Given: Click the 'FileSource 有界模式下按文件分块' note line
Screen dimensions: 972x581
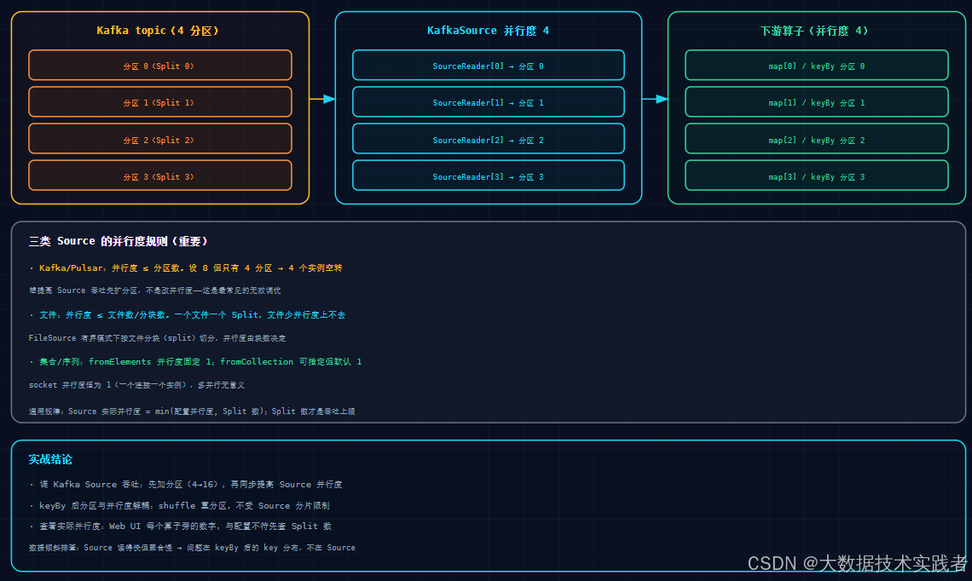Looking at the screenshot, I should pyautogui.click(x=157, y=338).
